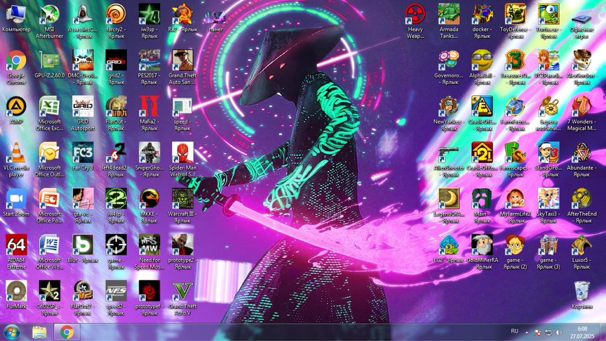Open the Grand Theft Auto San Andreas icon

point(183,61)
